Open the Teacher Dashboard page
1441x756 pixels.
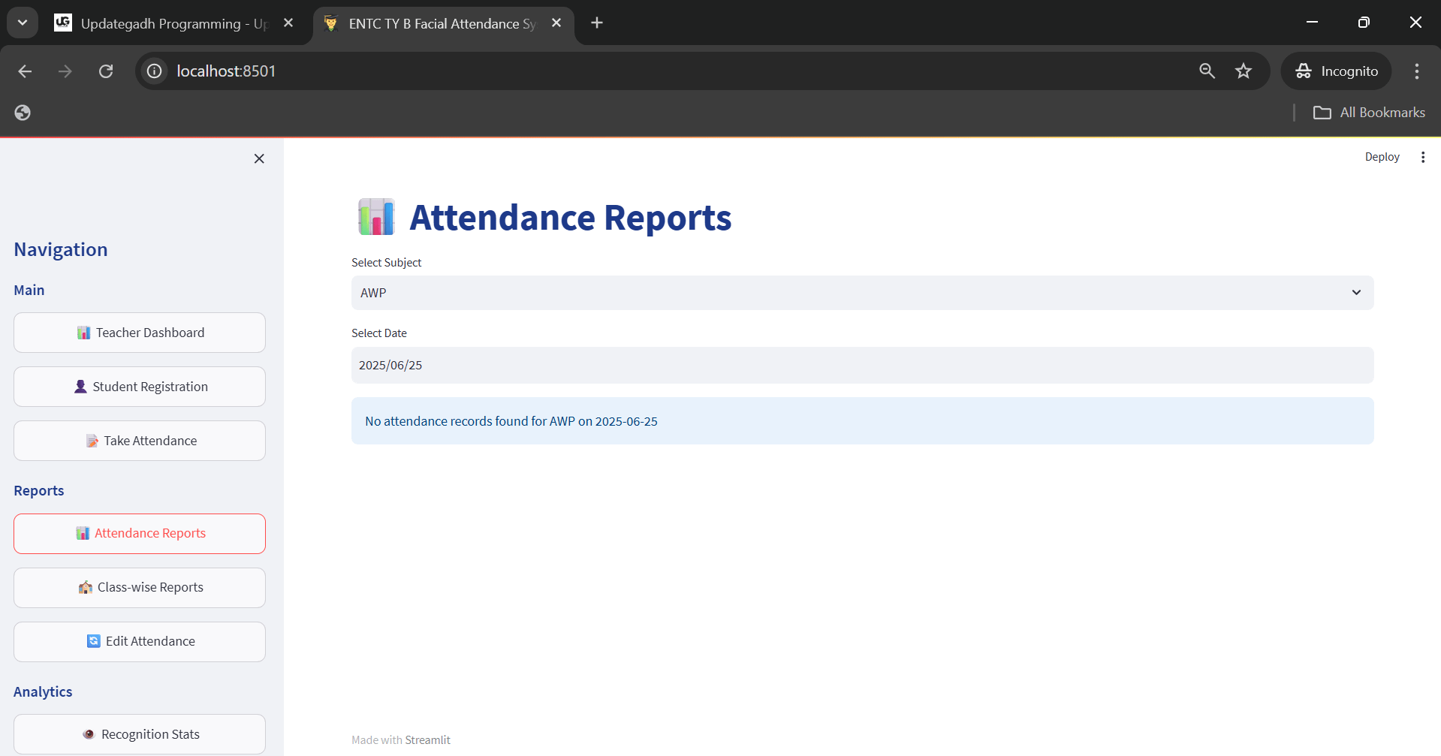click(140, 333)
